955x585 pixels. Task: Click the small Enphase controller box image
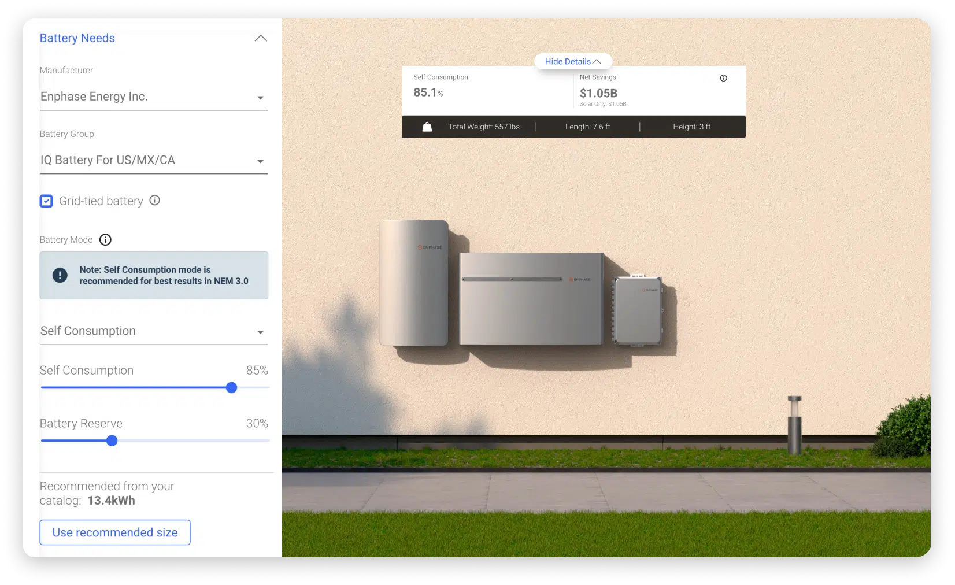tap(638, 310)
